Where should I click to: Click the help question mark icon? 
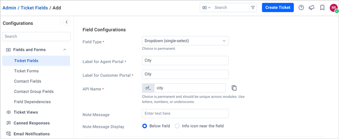[x=301, y=8]
